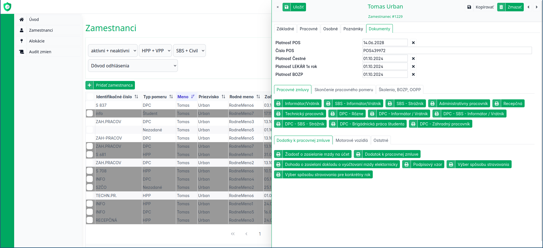
Task: Clear the Platnosť POS date with X
Action: click(x=413, y=43)
